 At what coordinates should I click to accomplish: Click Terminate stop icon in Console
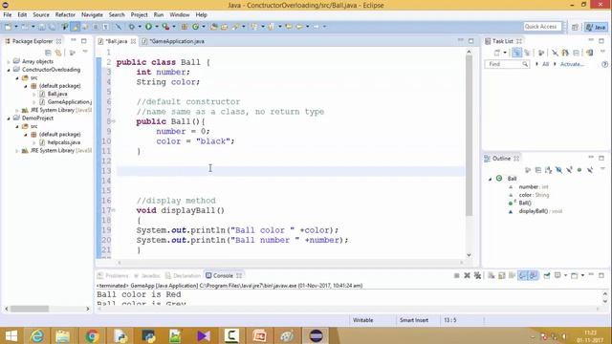click(457, 276)
